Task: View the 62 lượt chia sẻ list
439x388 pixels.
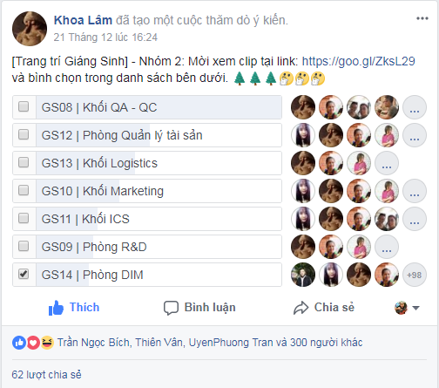Action: click(46, 375)
